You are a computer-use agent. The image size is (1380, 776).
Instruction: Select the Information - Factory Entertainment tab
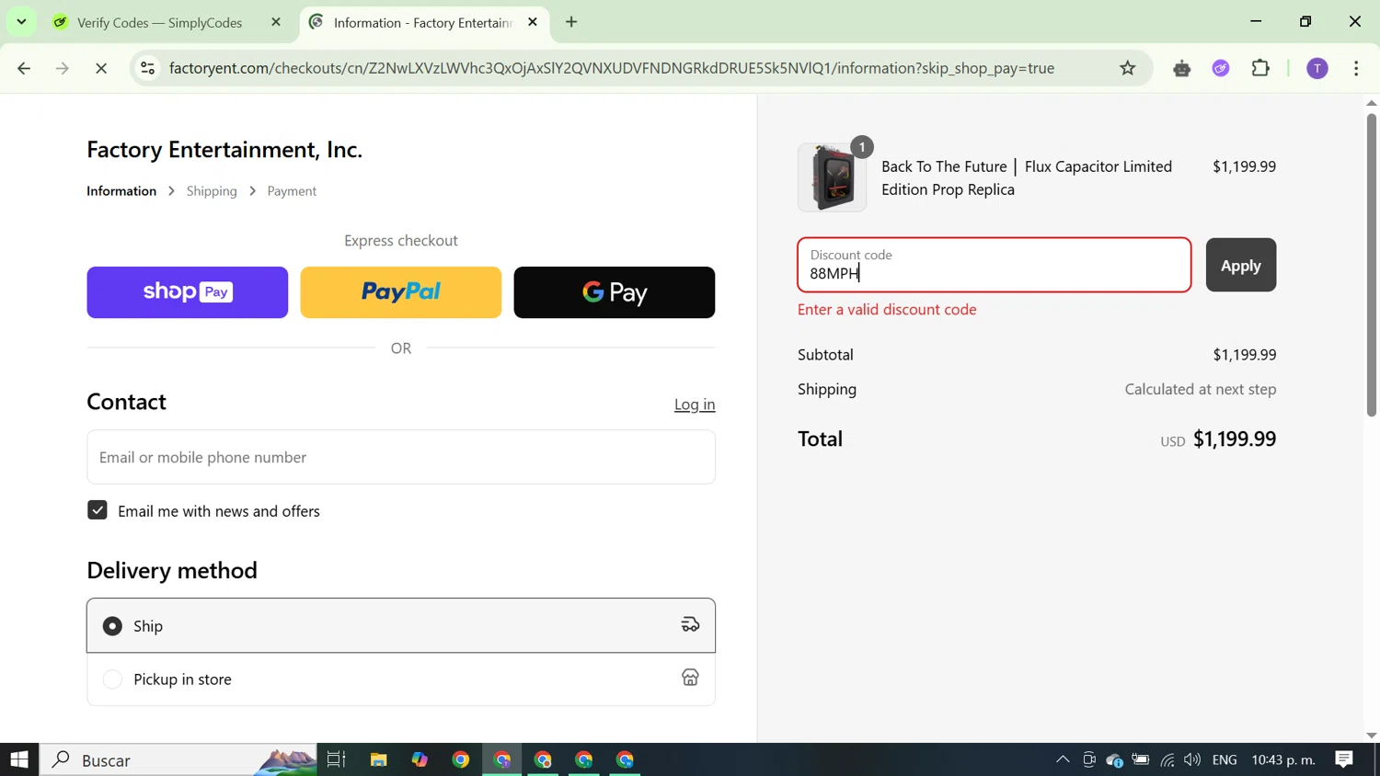(422, 22)
